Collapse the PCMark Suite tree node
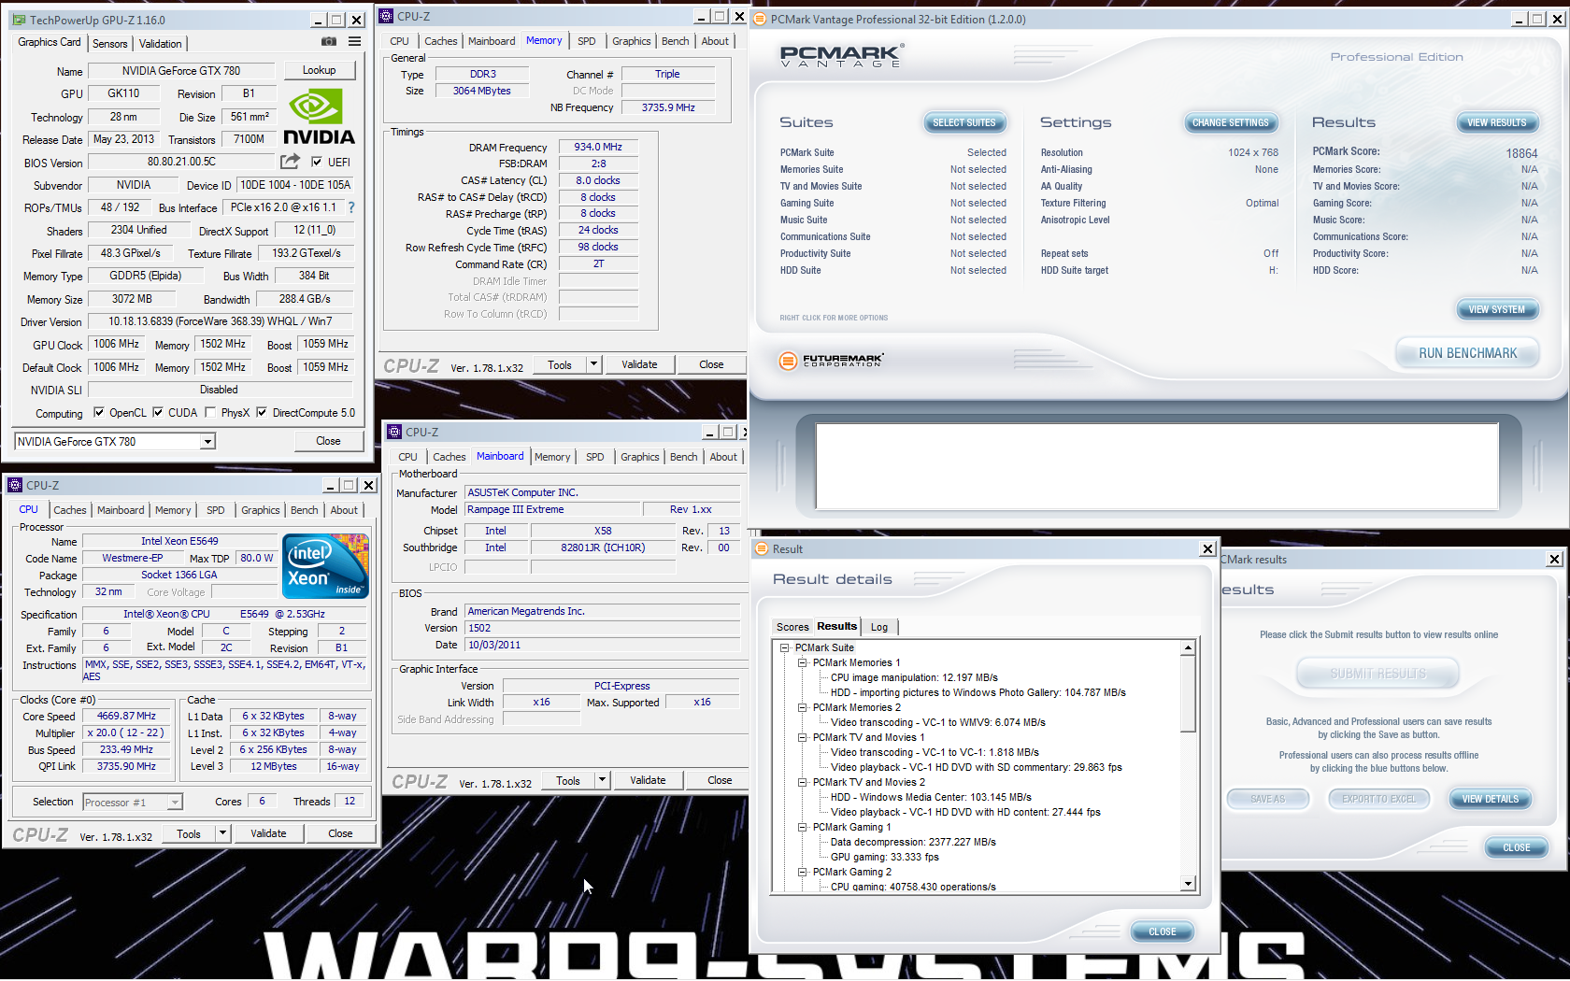Screen dimensions: 1570x981 pos(785,647)
